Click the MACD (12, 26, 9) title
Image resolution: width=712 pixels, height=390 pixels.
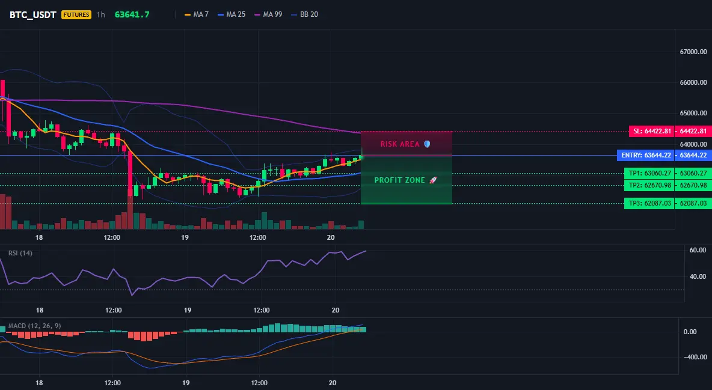34,326
